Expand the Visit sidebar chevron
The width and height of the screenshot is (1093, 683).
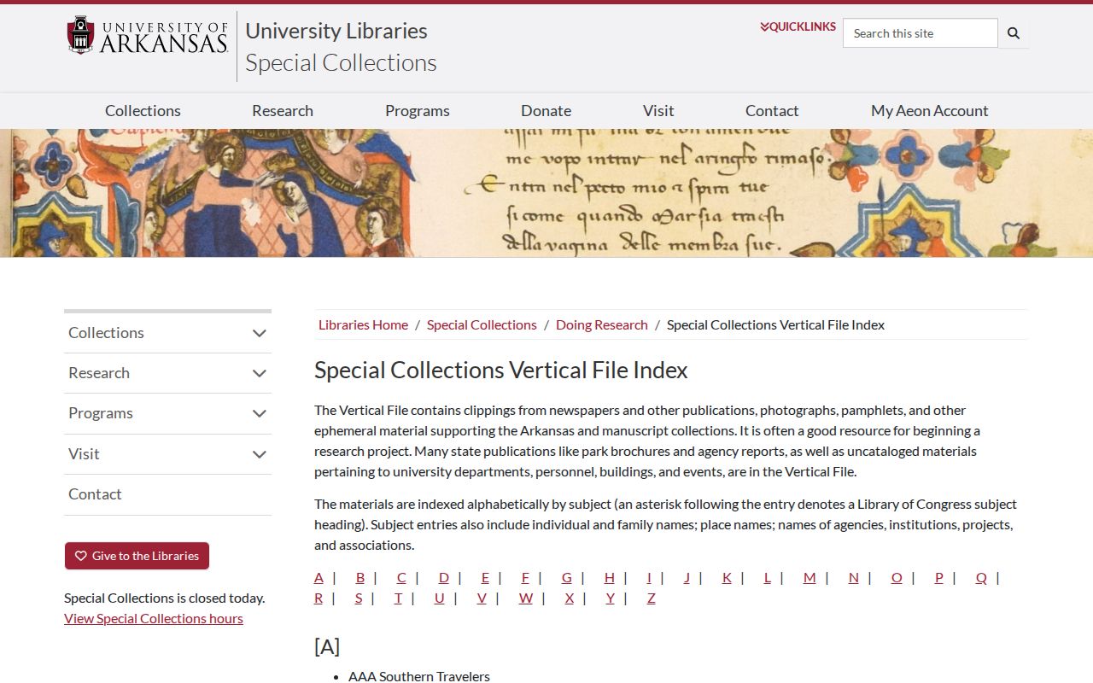(x=260, y=454)
